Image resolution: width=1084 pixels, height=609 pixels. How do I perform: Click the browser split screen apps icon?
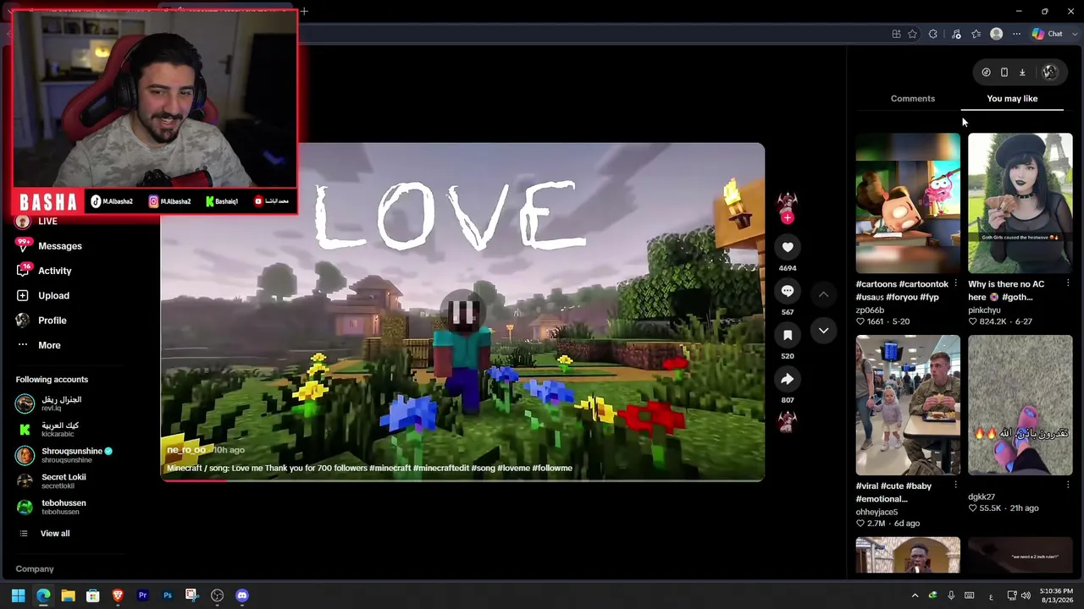(896, 34)
